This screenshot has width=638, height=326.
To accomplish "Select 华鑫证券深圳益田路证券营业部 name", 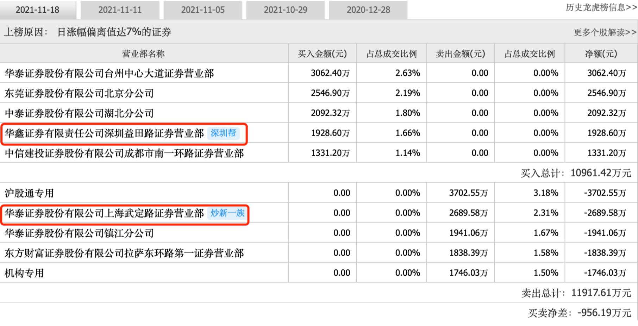I will [x=104, y=133].
